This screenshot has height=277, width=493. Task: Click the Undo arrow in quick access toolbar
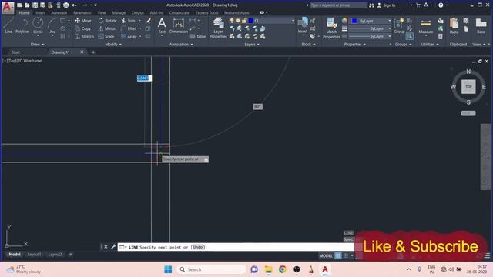coord(74,5)
